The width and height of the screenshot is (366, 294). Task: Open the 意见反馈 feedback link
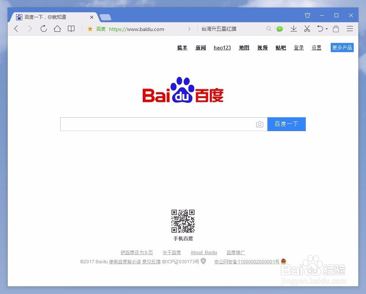152,262
